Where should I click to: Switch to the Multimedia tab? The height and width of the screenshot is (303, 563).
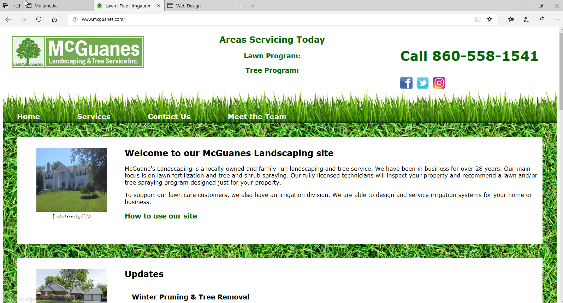tap(59, 6)
